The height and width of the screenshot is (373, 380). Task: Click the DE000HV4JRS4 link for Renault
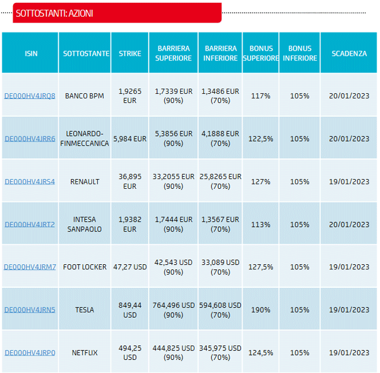click(30, 181)
